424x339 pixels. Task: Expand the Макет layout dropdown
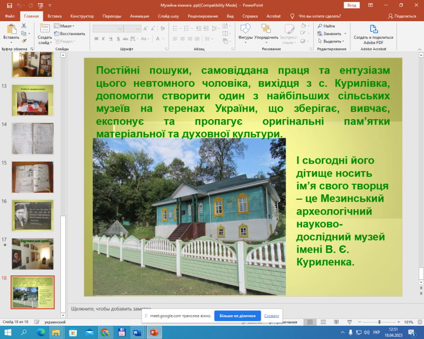pos(67,26)
